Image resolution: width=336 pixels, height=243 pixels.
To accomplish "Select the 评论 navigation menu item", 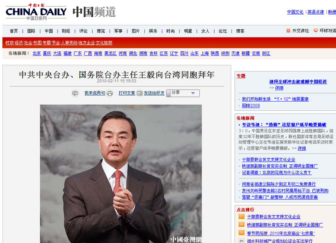I will (83, 31).
